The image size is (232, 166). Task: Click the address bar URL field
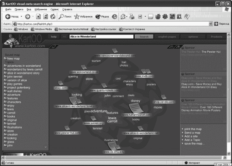[x=111, y=24]
